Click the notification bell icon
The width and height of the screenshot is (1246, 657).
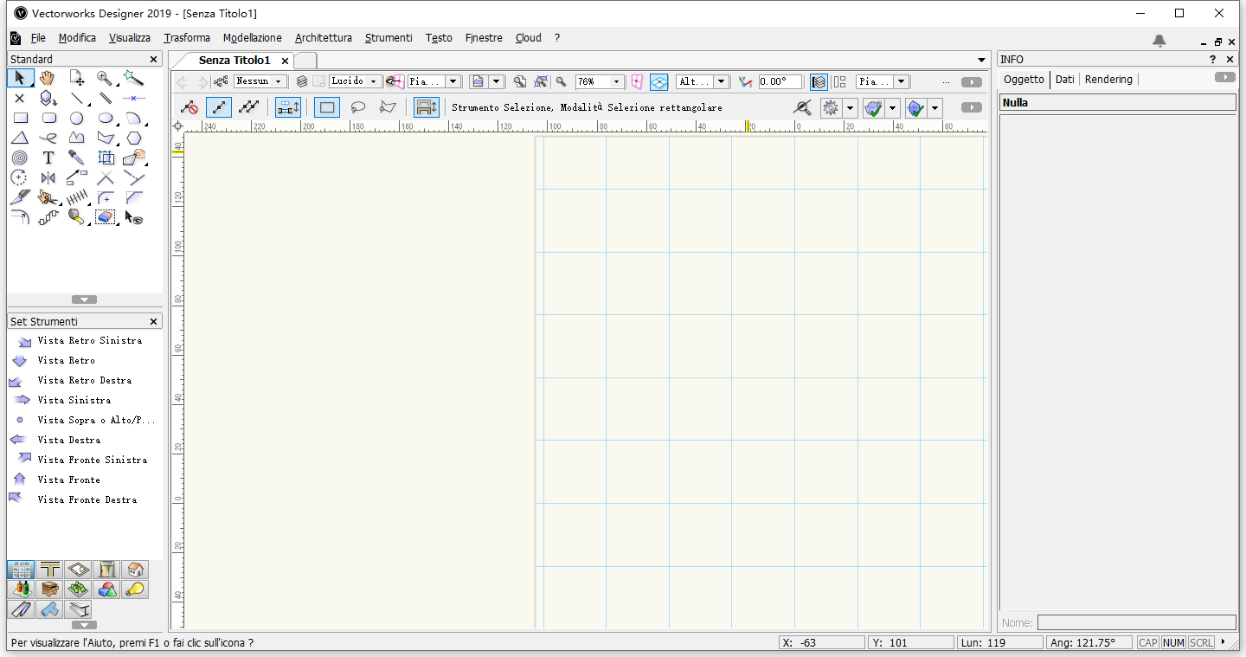point(1159,40)
